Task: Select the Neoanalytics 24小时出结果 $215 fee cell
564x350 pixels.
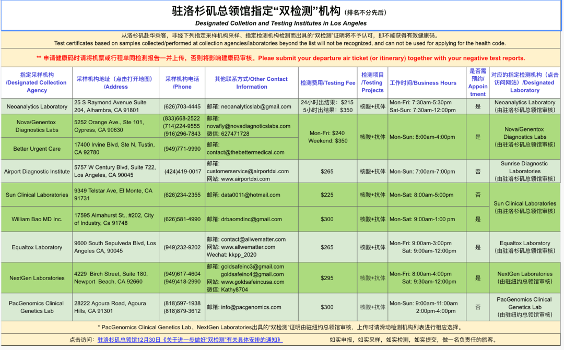Action: (327, 106)
